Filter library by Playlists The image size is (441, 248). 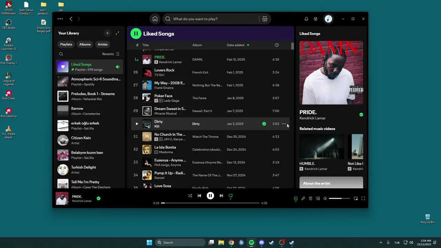tap(66, 44)
